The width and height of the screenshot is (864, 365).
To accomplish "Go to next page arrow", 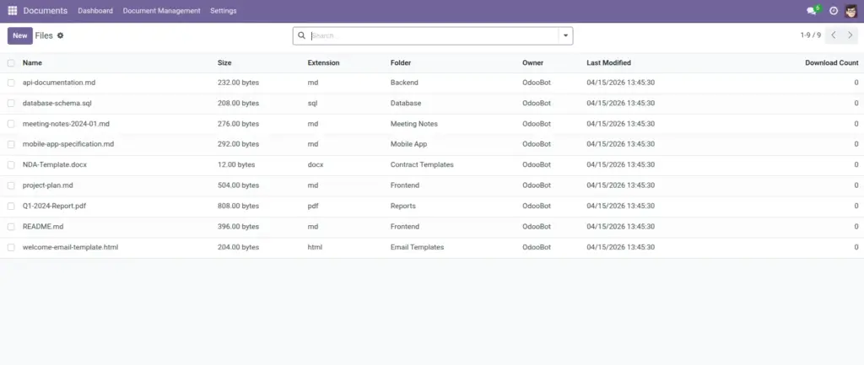I will (x=850, y=35).
